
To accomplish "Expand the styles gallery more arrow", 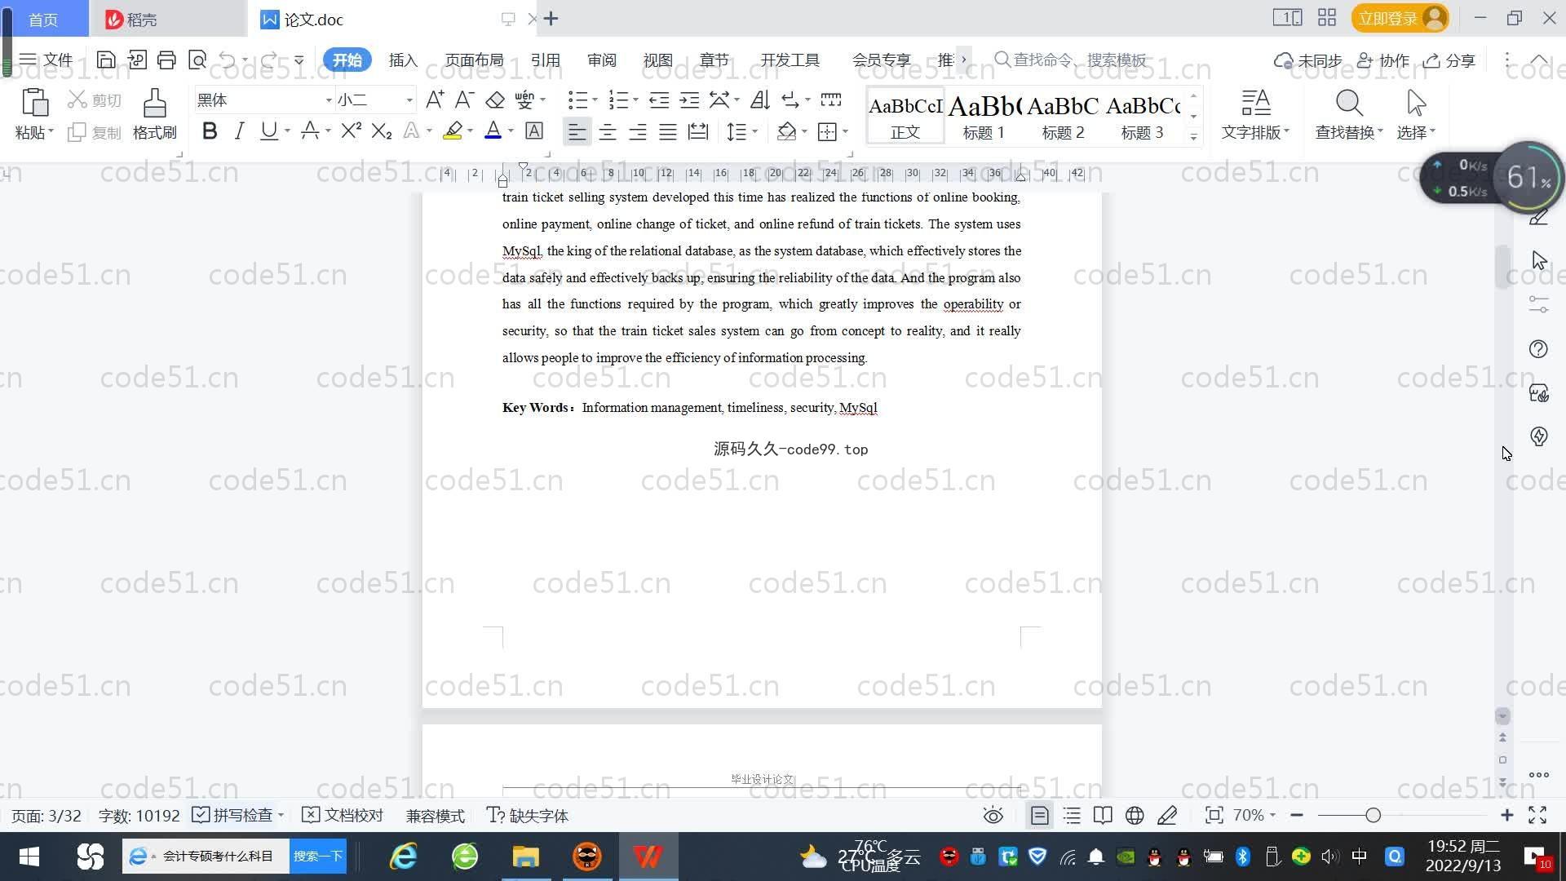I will (1193, 136).
